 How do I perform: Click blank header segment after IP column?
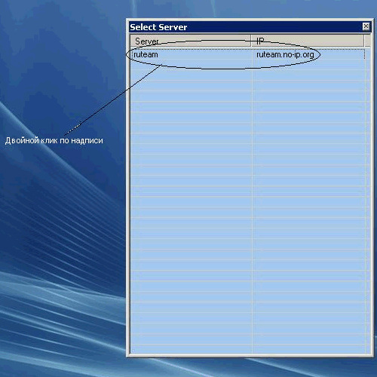click(x=367, y=41)
